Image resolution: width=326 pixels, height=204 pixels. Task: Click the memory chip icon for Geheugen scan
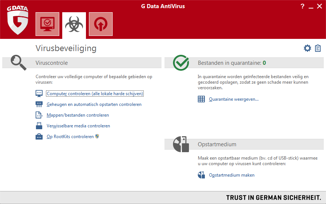39,104
